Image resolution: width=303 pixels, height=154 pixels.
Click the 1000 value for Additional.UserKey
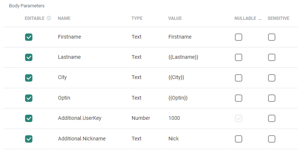pos(174,118)
